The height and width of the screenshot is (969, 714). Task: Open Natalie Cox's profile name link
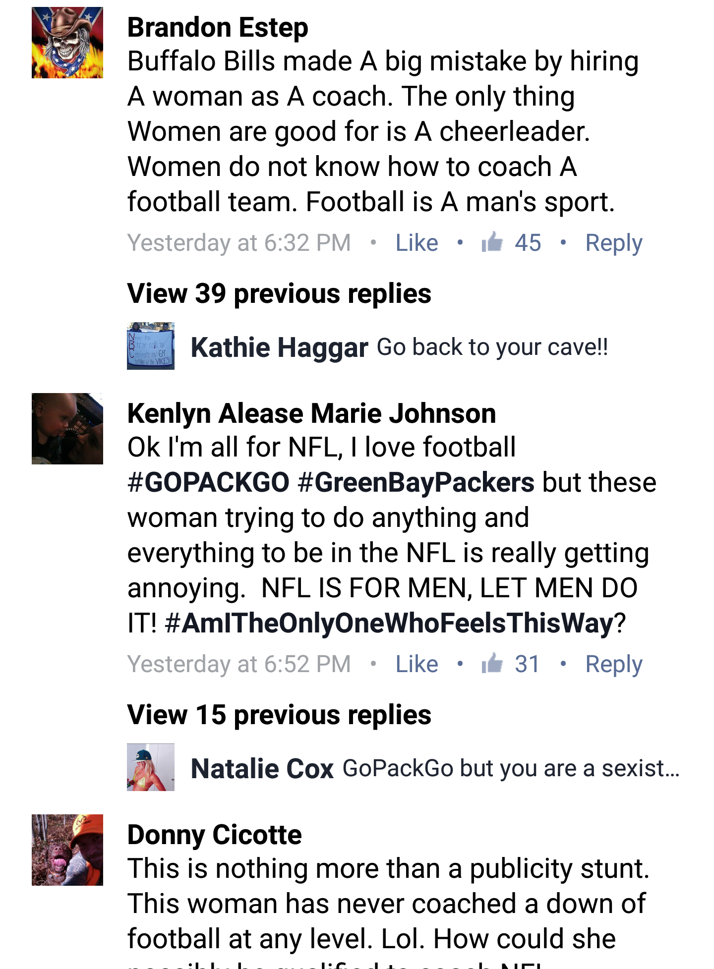pos(262,768)
